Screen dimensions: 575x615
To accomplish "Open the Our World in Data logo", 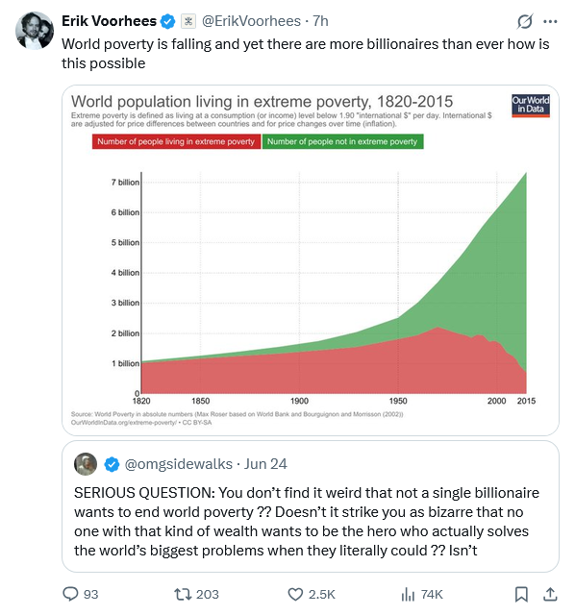I will pos(531,106).
